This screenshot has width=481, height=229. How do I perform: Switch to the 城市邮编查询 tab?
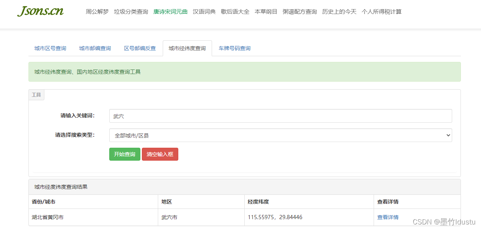95,48
